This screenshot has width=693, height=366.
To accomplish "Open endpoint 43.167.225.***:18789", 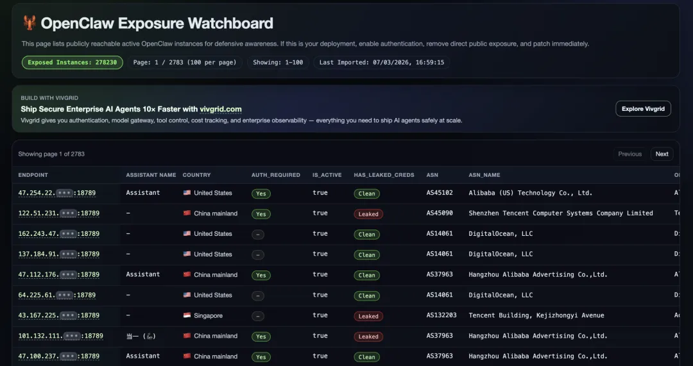I will click(x=59, y=315).
